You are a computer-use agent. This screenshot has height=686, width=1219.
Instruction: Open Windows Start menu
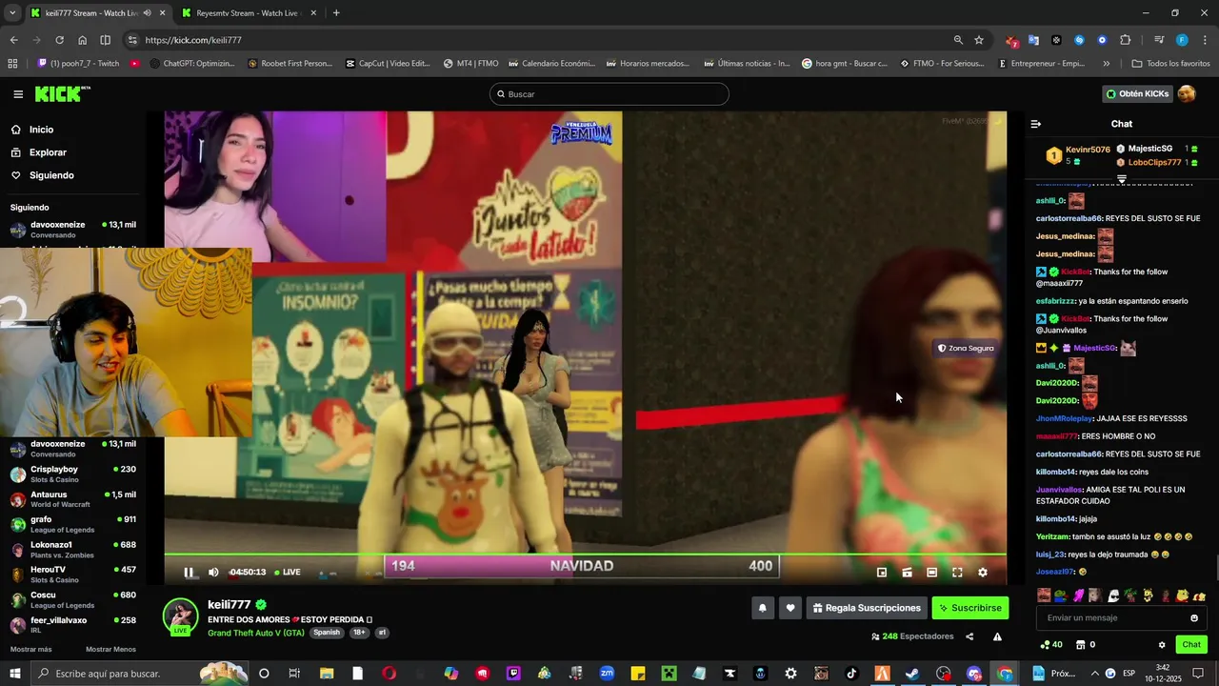(15, 674)
